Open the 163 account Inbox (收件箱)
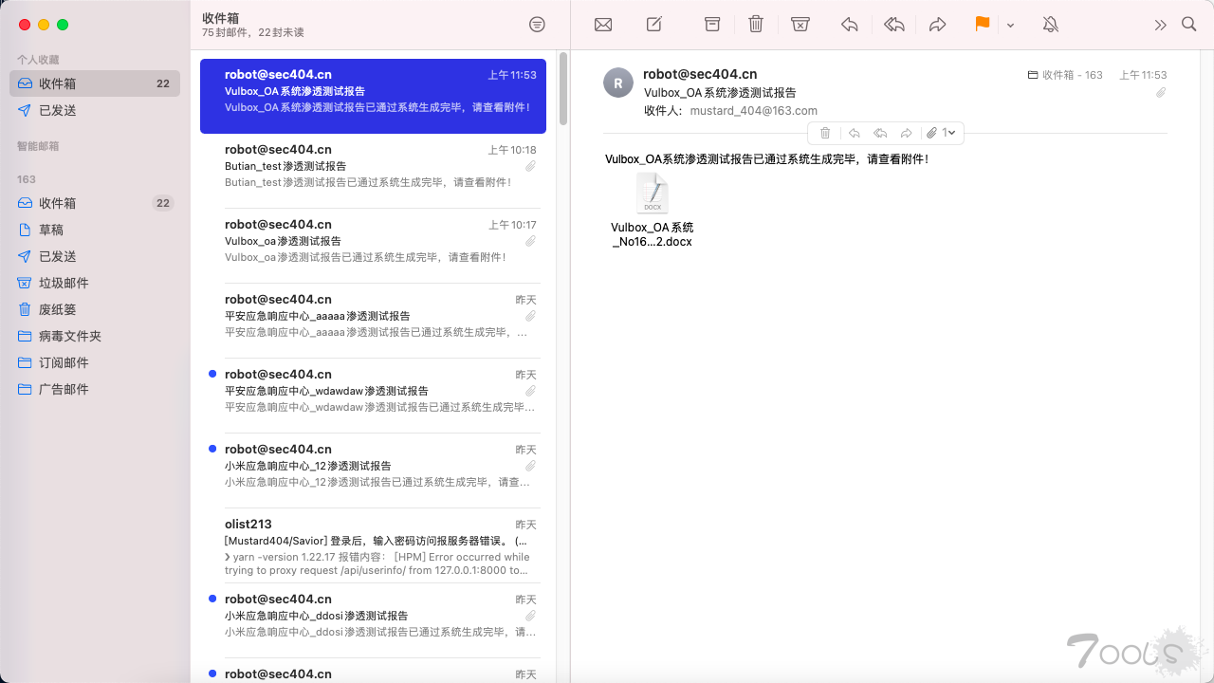1214x683 pixels. pyautogui.click(x=93, y=203)
